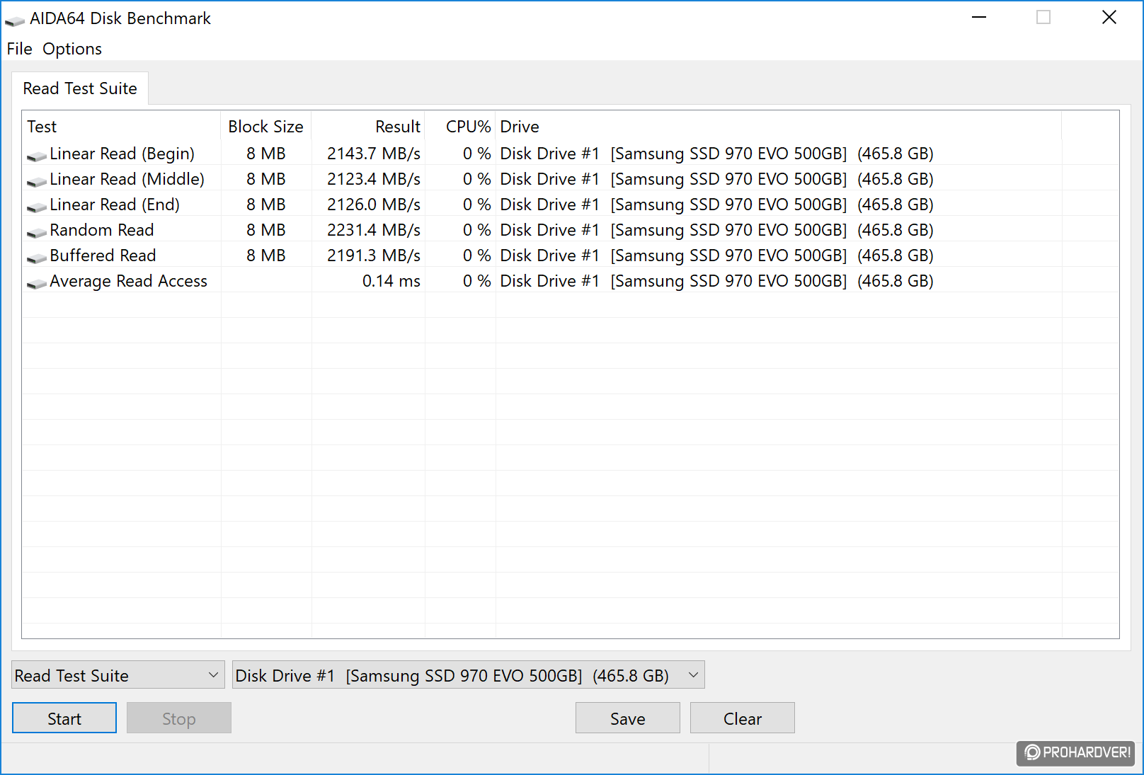Viewport: 1144px width, 775px height.
Task: Close the AIDA64 Disk Benchmark window
Action: coord(1109,18)
